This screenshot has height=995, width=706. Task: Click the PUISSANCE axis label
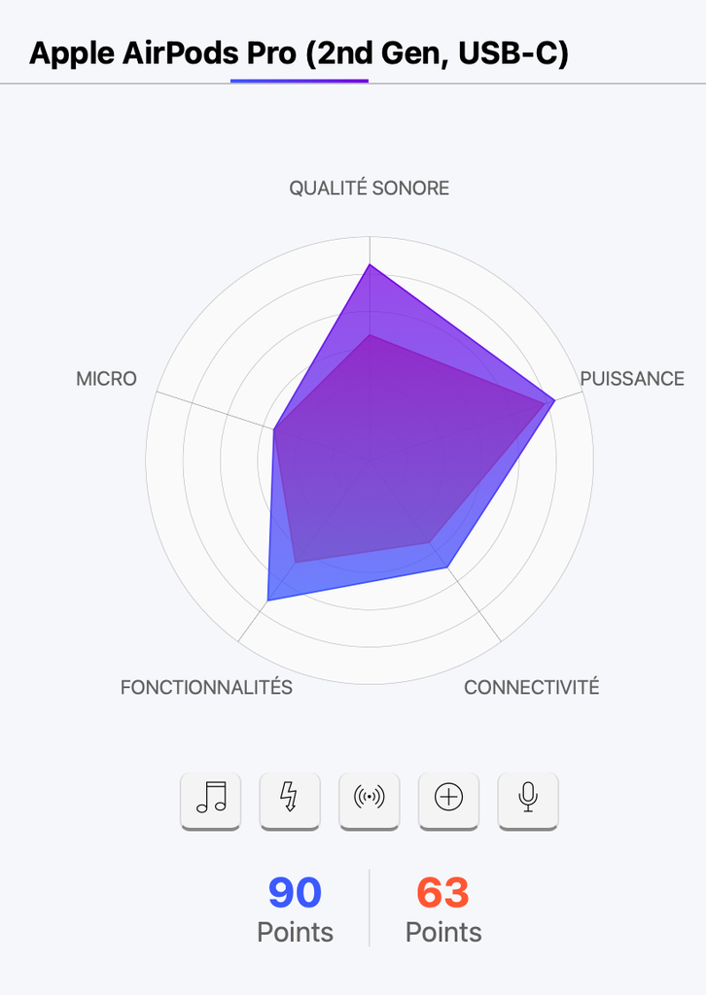(632, 379)
